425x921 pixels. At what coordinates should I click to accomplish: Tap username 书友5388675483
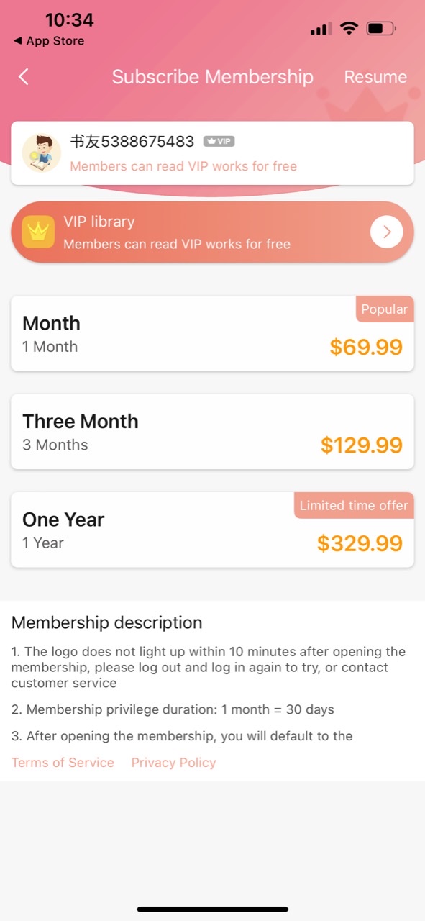(x=132, y=141)
